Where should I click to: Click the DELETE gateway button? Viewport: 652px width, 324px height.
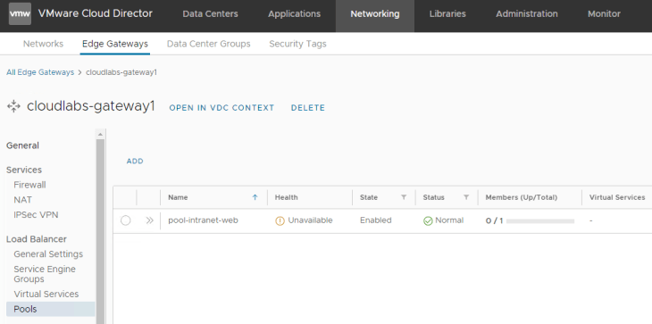click(x=308, y=108)
